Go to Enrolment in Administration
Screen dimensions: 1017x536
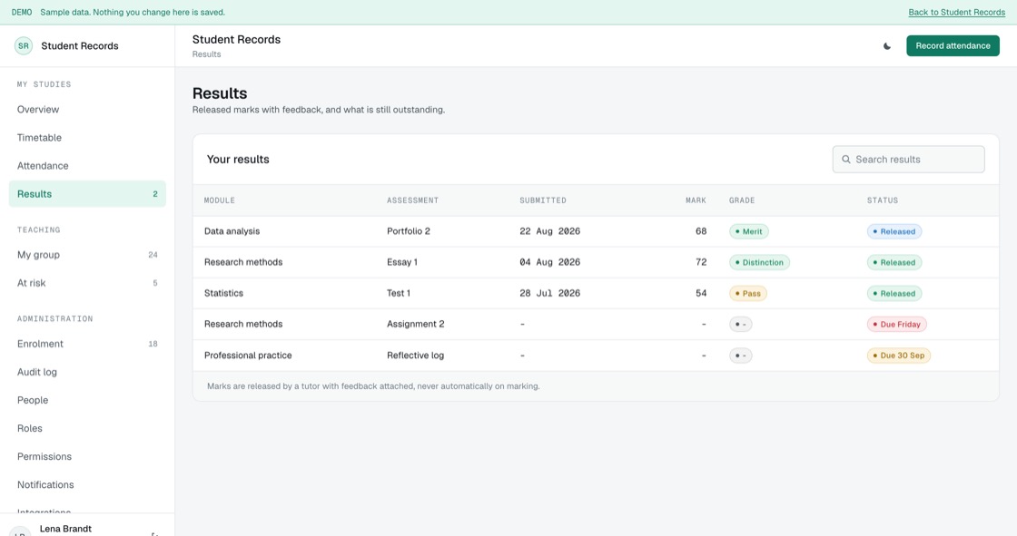(87, 344)
